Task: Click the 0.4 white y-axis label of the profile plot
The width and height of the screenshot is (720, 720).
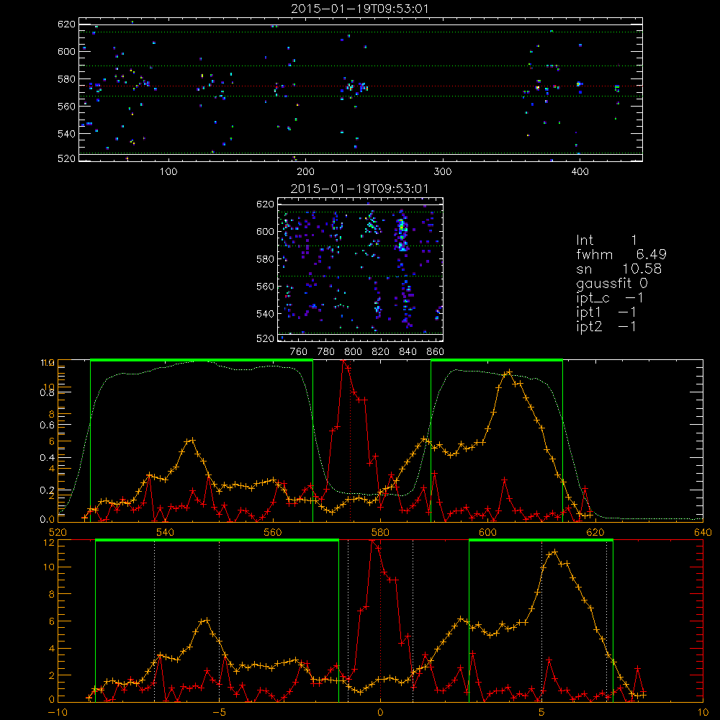Action: point(47,457)
